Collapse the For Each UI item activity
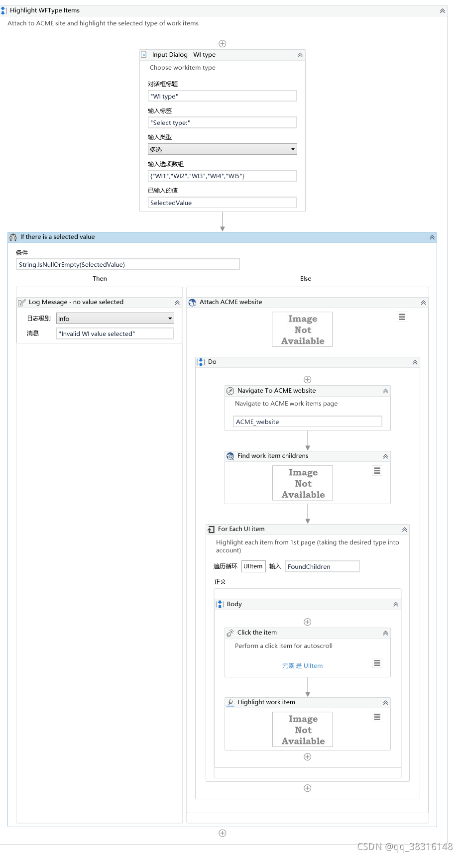This screenshot has height=857, width=460. (405, 530)
